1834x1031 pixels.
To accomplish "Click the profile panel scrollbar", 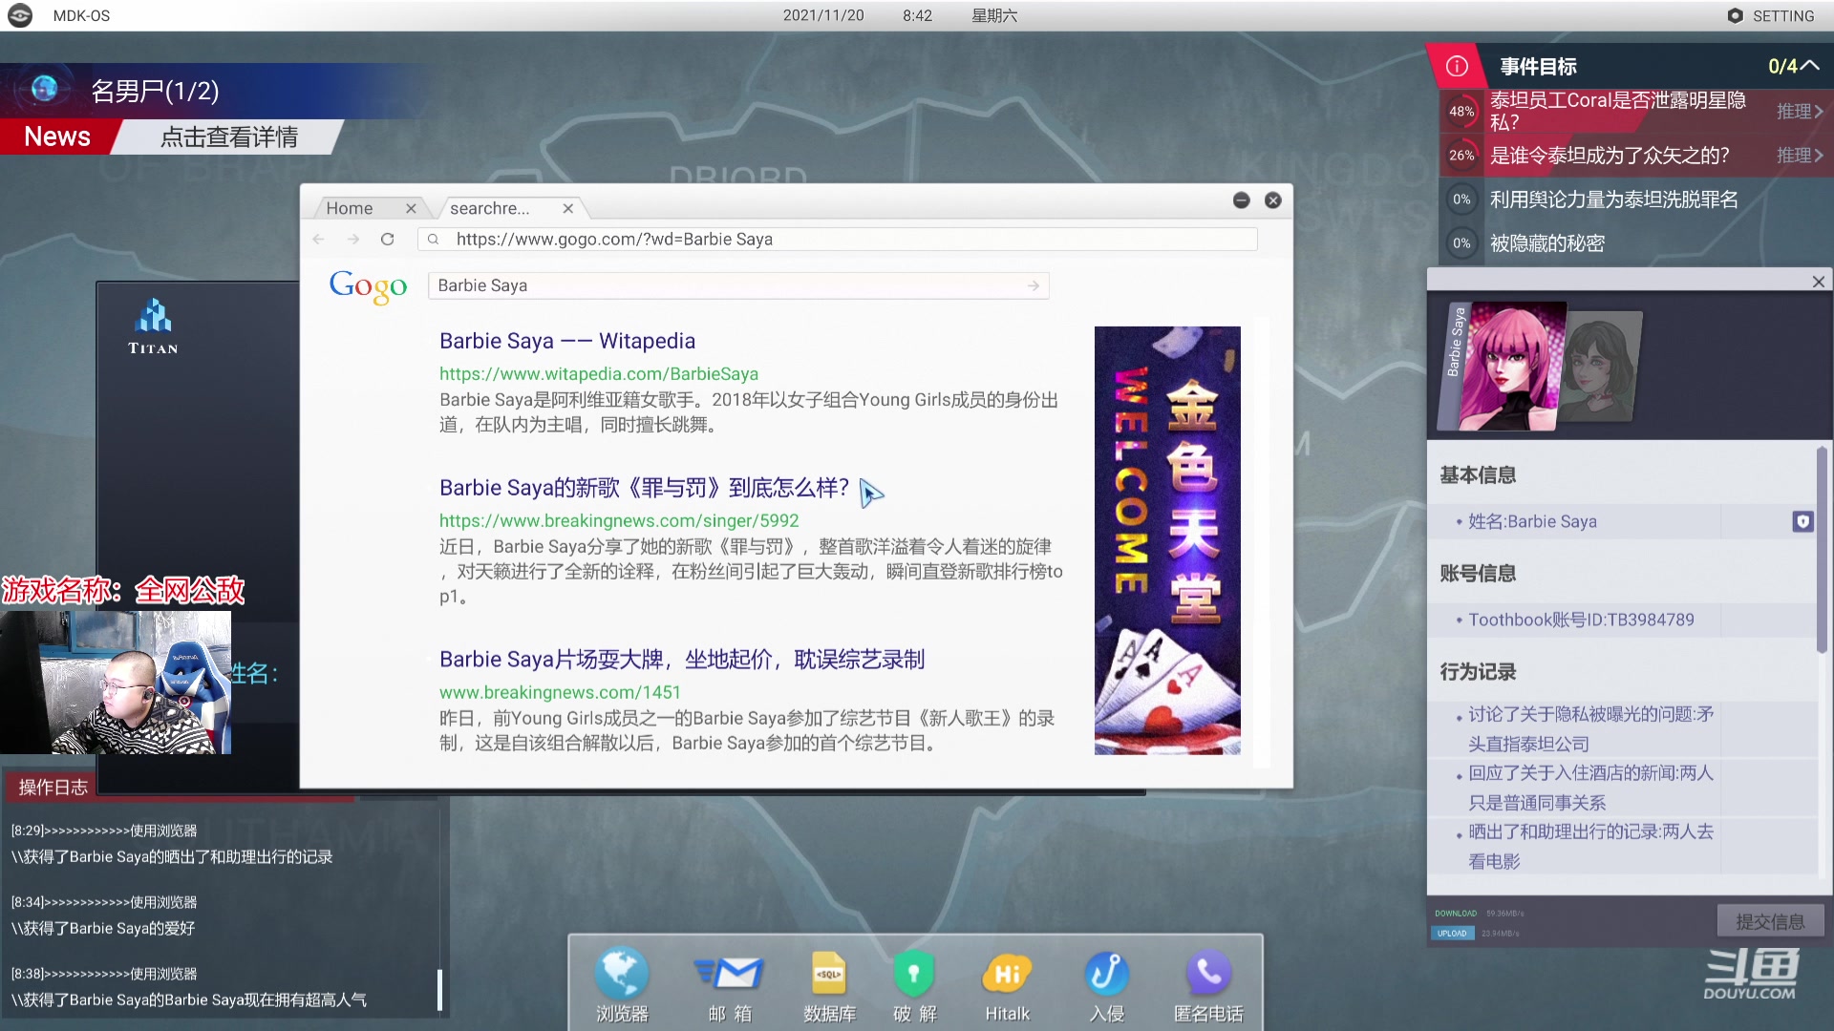I will click(1822, 551).
